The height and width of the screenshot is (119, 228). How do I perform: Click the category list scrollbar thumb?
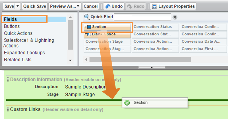click(x=70, y=35)
